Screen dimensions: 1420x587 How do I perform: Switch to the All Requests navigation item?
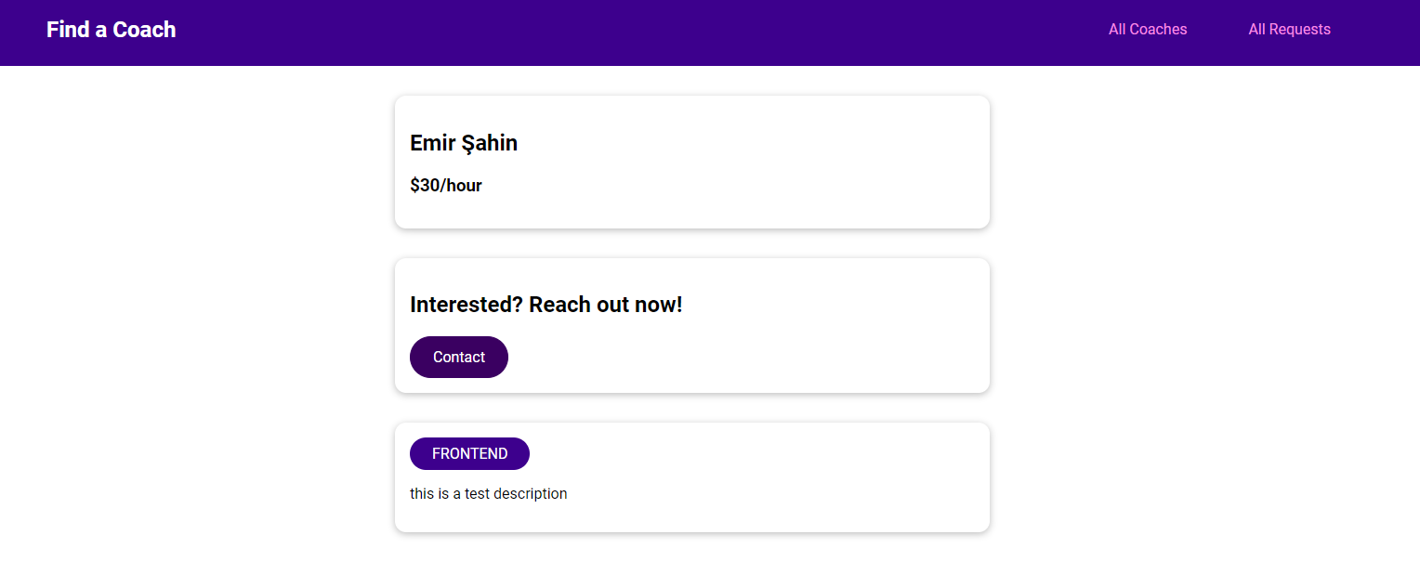[x=1289, y=29]
